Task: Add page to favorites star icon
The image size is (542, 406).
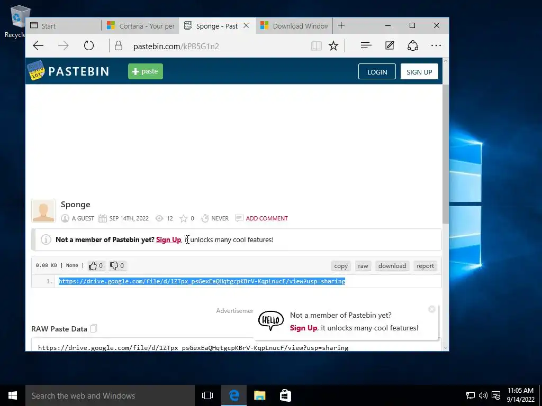Action: click(333, 45)
